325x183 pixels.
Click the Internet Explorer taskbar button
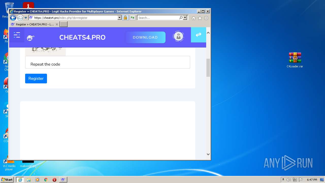20,180
